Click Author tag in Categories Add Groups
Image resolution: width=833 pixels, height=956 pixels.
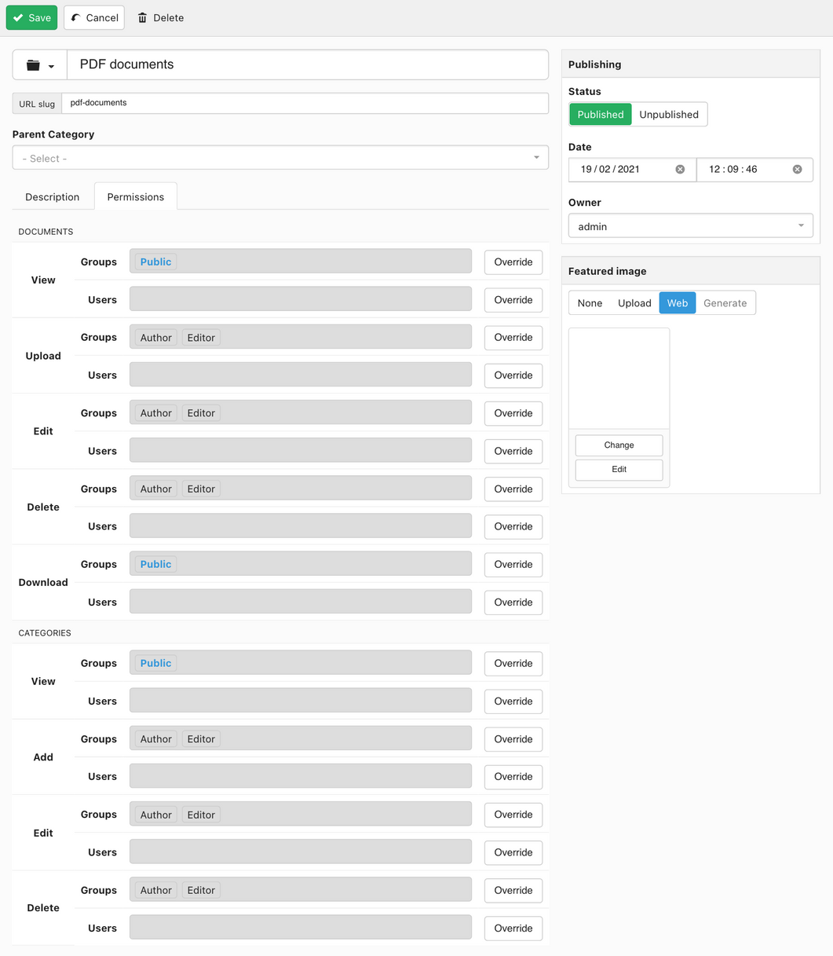[x=155, y=739]
